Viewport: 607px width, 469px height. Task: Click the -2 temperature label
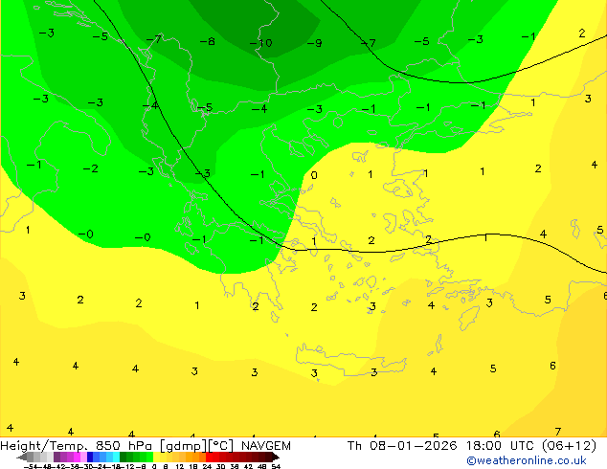[91, 168]
